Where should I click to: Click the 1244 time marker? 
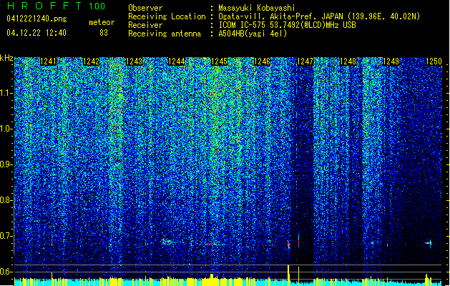click(176, 61)
